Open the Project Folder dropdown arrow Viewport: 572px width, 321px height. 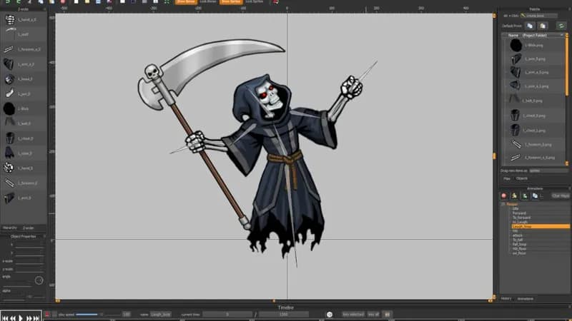562,35
